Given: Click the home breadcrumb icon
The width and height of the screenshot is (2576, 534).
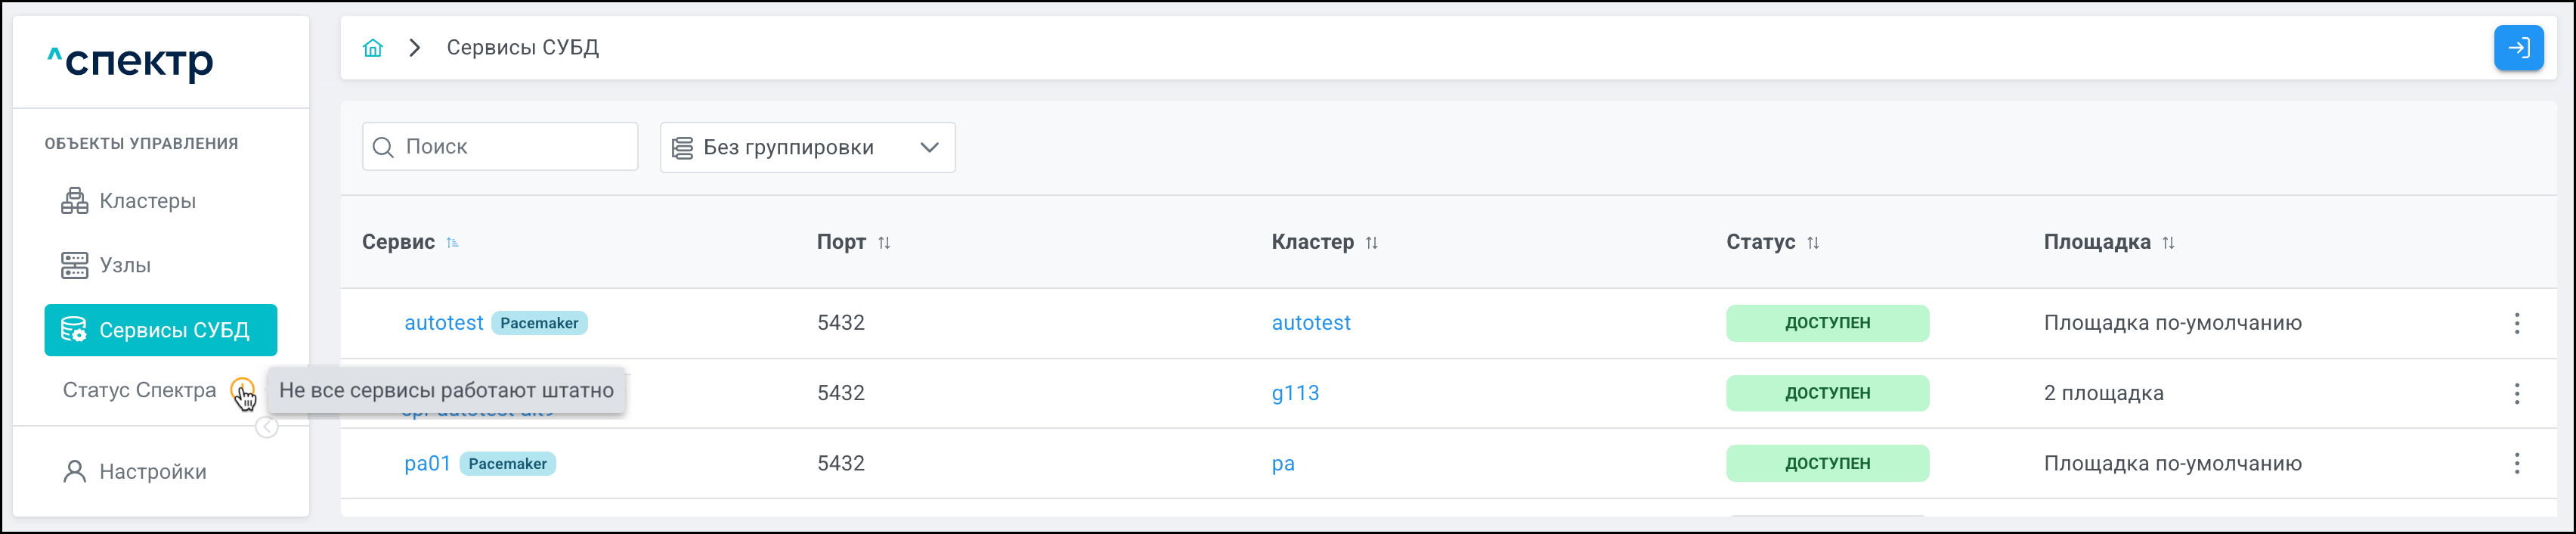Looking at the screenshot, I should [x=373, y=48].
